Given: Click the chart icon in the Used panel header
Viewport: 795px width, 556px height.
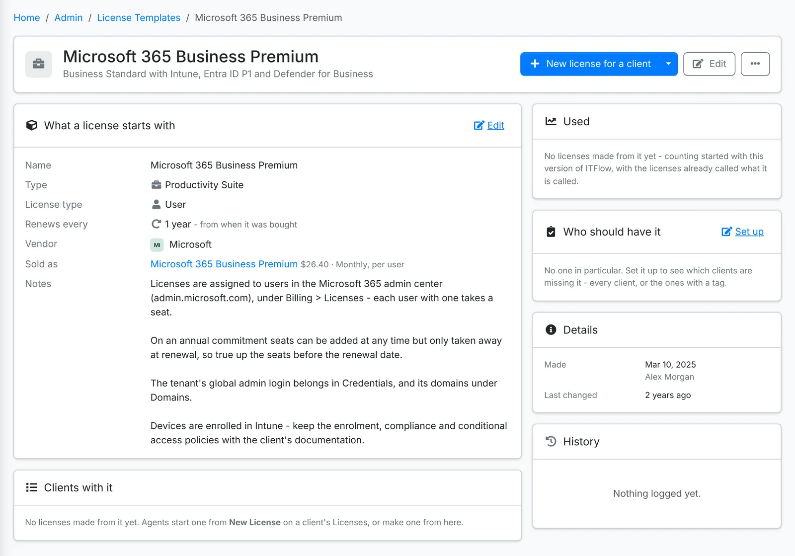Looking at the screenshot, I should (551, 121).
